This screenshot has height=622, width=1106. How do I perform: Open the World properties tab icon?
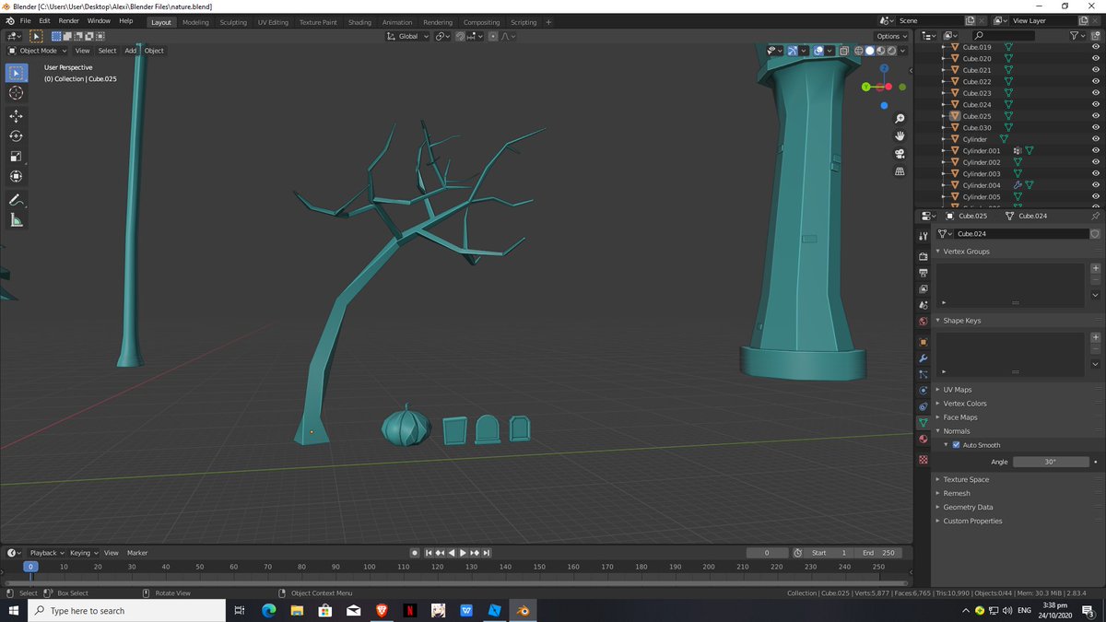923,322
